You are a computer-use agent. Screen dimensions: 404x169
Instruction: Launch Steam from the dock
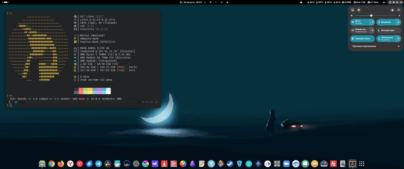[x=230, y=164]
